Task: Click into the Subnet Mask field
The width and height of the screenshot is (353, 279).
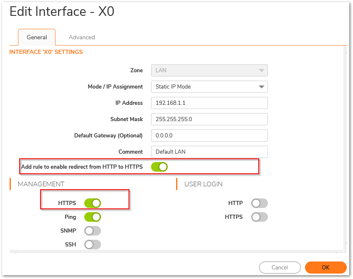Action: (x=209, y=119)
